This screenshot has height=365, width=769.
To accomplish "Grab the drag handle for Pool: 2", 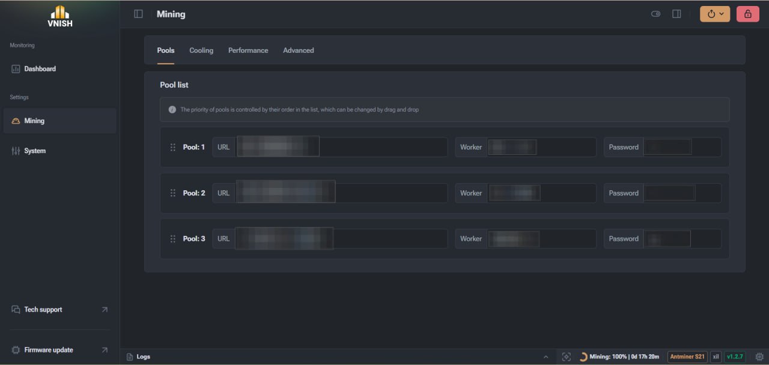I will point(172,193).
